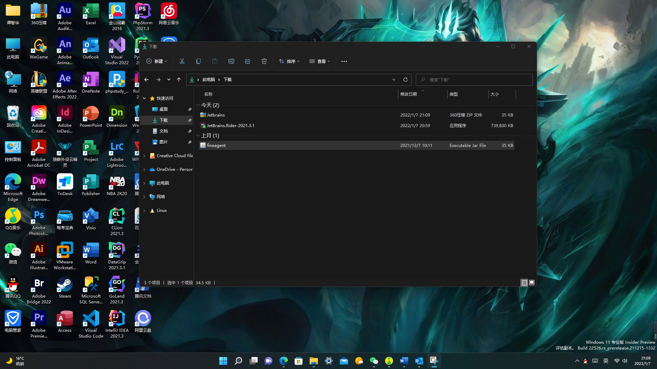Switch to details list view toggle
Viewport: 657px width, 369px height.
tap(524, 283)
